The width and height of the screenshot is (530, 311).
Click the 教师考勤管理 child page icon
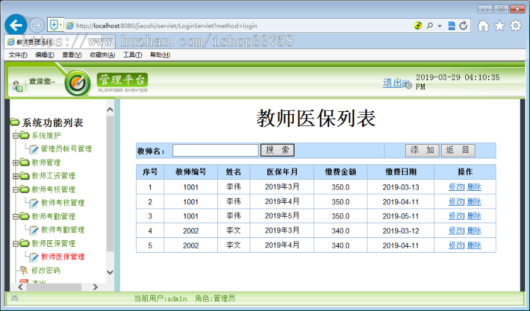(34, 230)
